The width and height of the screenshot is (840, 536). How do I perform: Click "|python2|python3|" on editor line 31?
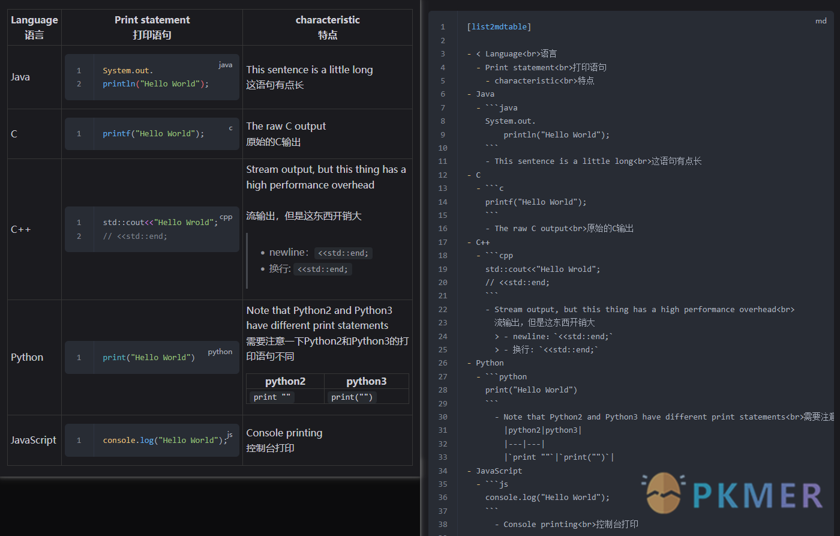click(x=544, y=430)
